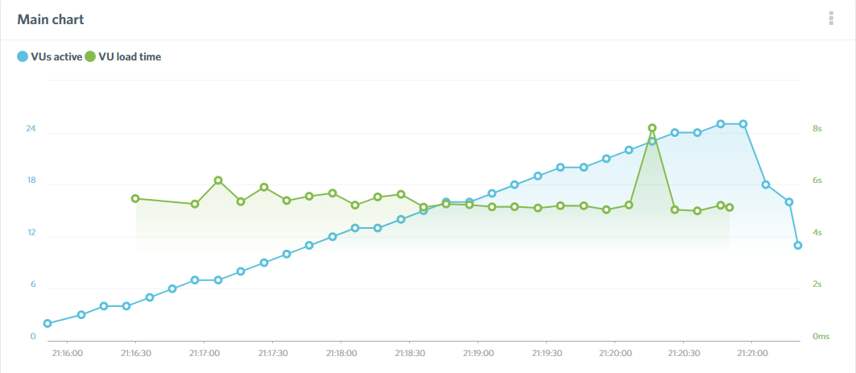The width and height of the screenshot is (856, 373).
Task: Click the blue VUs active legend dot
Action: (23, 57)
